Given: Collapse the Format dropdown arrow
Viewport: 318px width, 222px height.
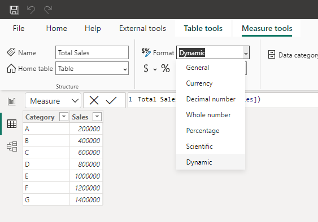Looking at the screenshot, I should [x=246, y=53].
